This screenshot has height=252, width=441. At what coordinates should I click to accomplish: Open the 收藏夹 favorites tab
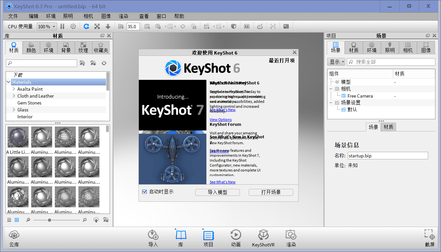tap(101, 47)
